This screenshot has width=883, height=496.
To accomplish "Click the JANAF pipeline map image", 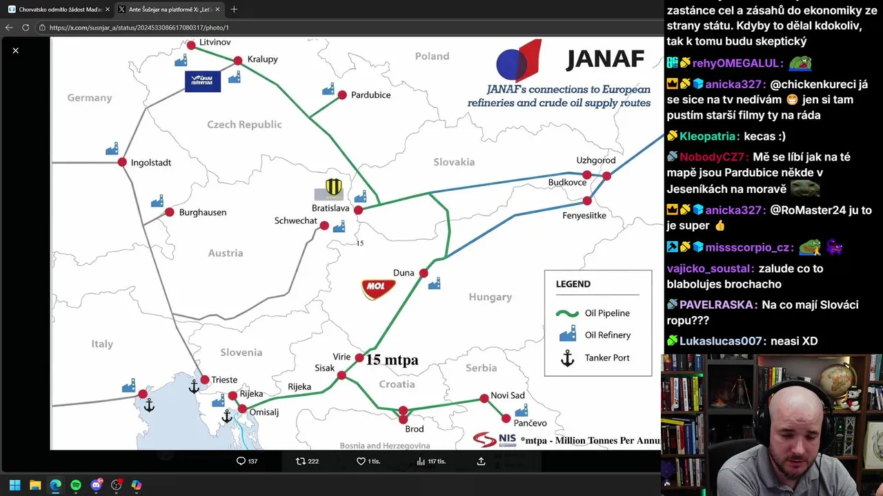I will point(357,243).
